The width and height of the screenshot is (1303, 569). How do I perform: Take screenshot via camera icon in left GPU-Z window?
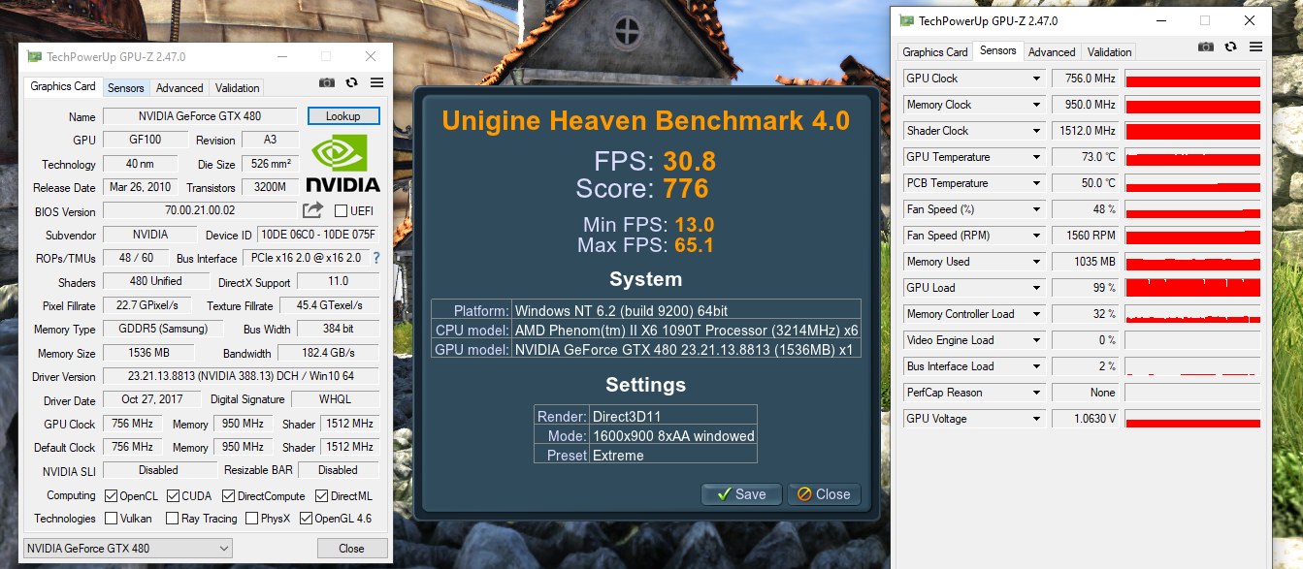pyautogui.click(x=327, y=83)
